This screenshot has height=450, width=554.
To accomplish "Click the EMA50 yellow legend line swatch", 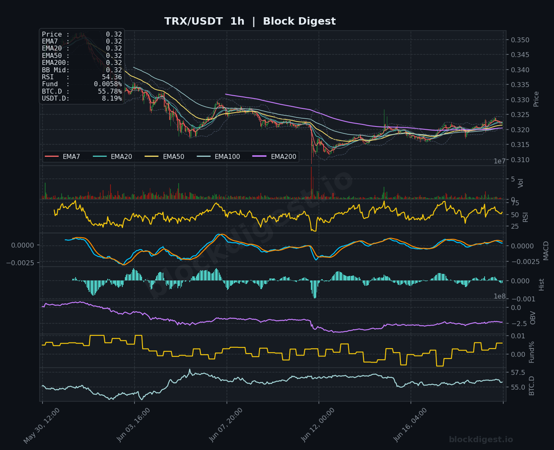I will click(152, 157).
